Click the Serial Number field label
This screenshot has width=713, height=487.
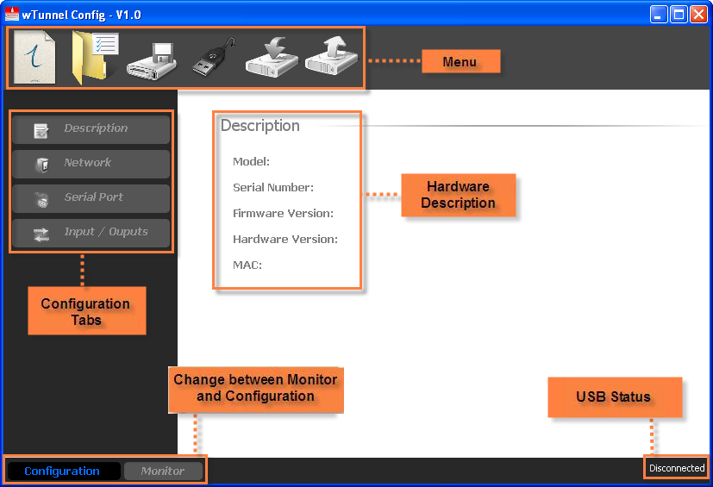pos(273,187)
